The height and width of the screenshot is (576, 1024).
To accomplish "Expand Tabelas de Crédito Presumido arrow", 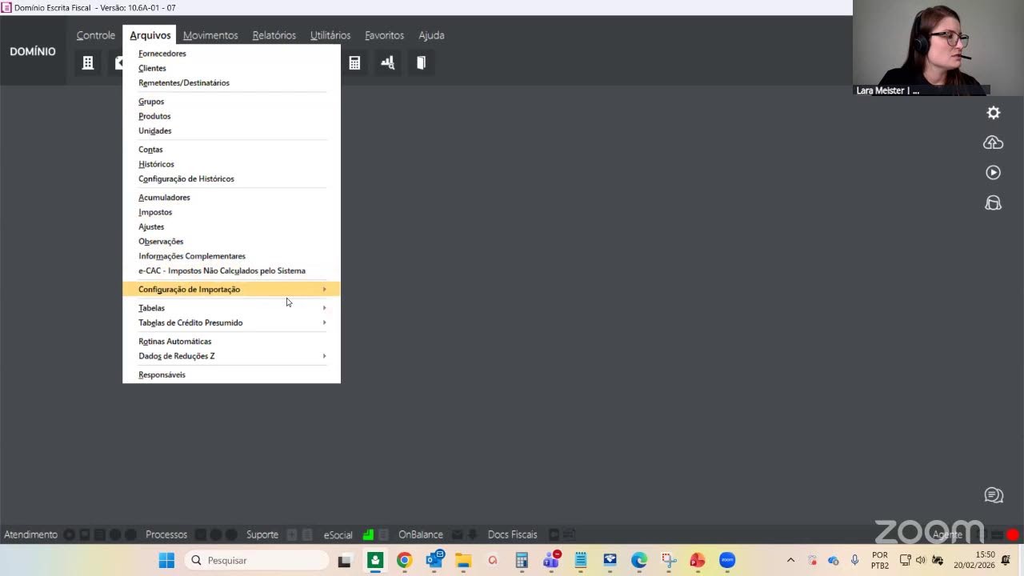I will (324, 322).
